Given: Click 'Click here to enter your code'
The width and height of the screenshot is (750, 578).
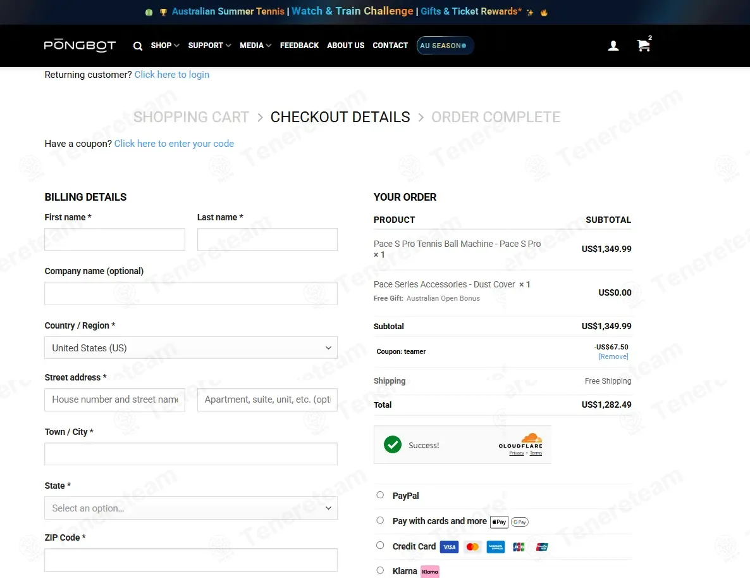Looking at the screenshot, I should point(174,144).
